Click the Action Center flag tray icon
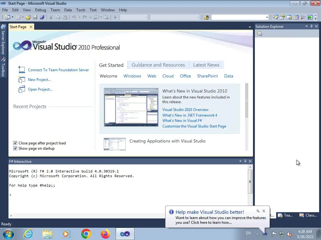The image size is (321, 240). click(274, 234)
